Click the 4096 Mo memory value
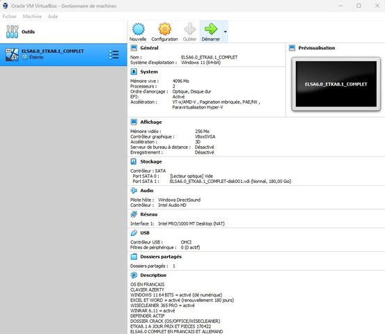 tap(181, 81)
